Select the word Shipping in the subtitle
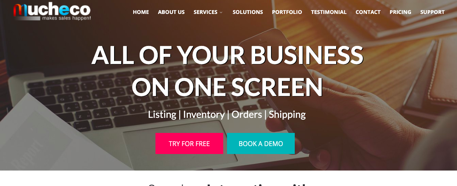This screenshot has height=186, width=457. pos(287,114)
